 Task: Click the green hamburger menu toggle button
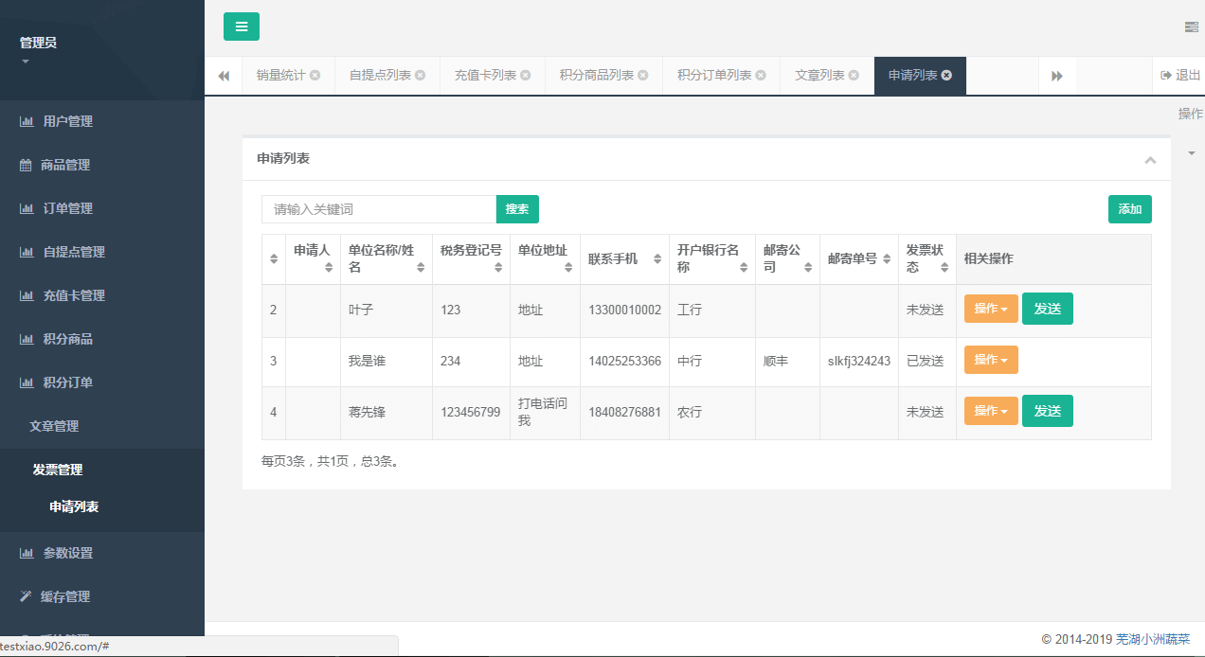point(241,27)
